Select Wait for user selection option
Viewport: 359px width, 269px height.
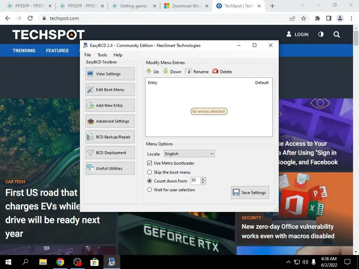pos(149,189)
